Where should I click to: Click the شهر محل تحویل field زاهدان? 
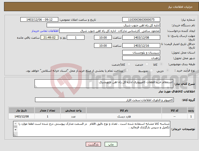(x=141, y=58)
